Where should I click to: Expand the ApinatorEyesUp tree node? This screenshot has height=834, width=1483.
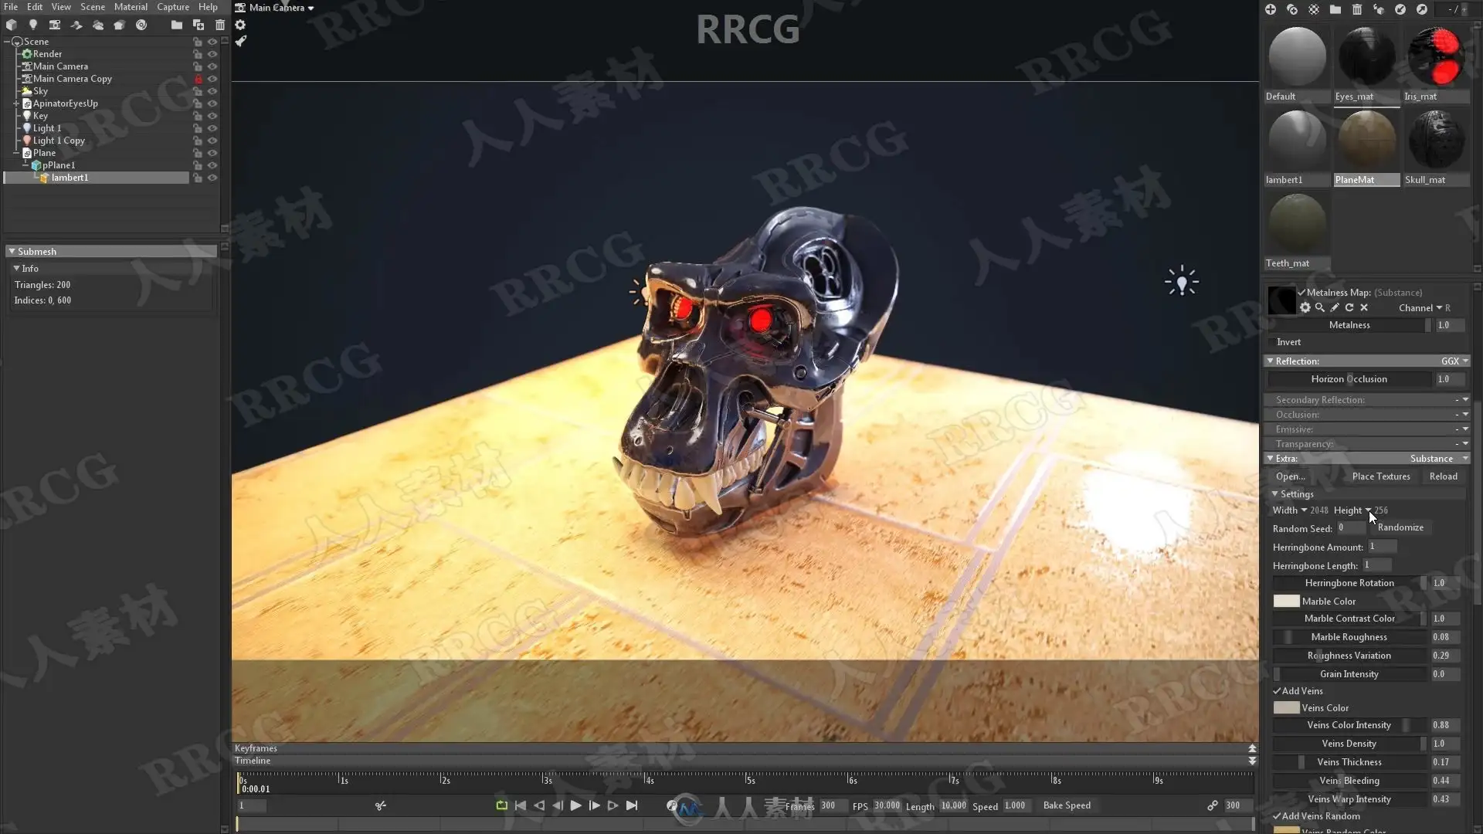tap(15, 103)
